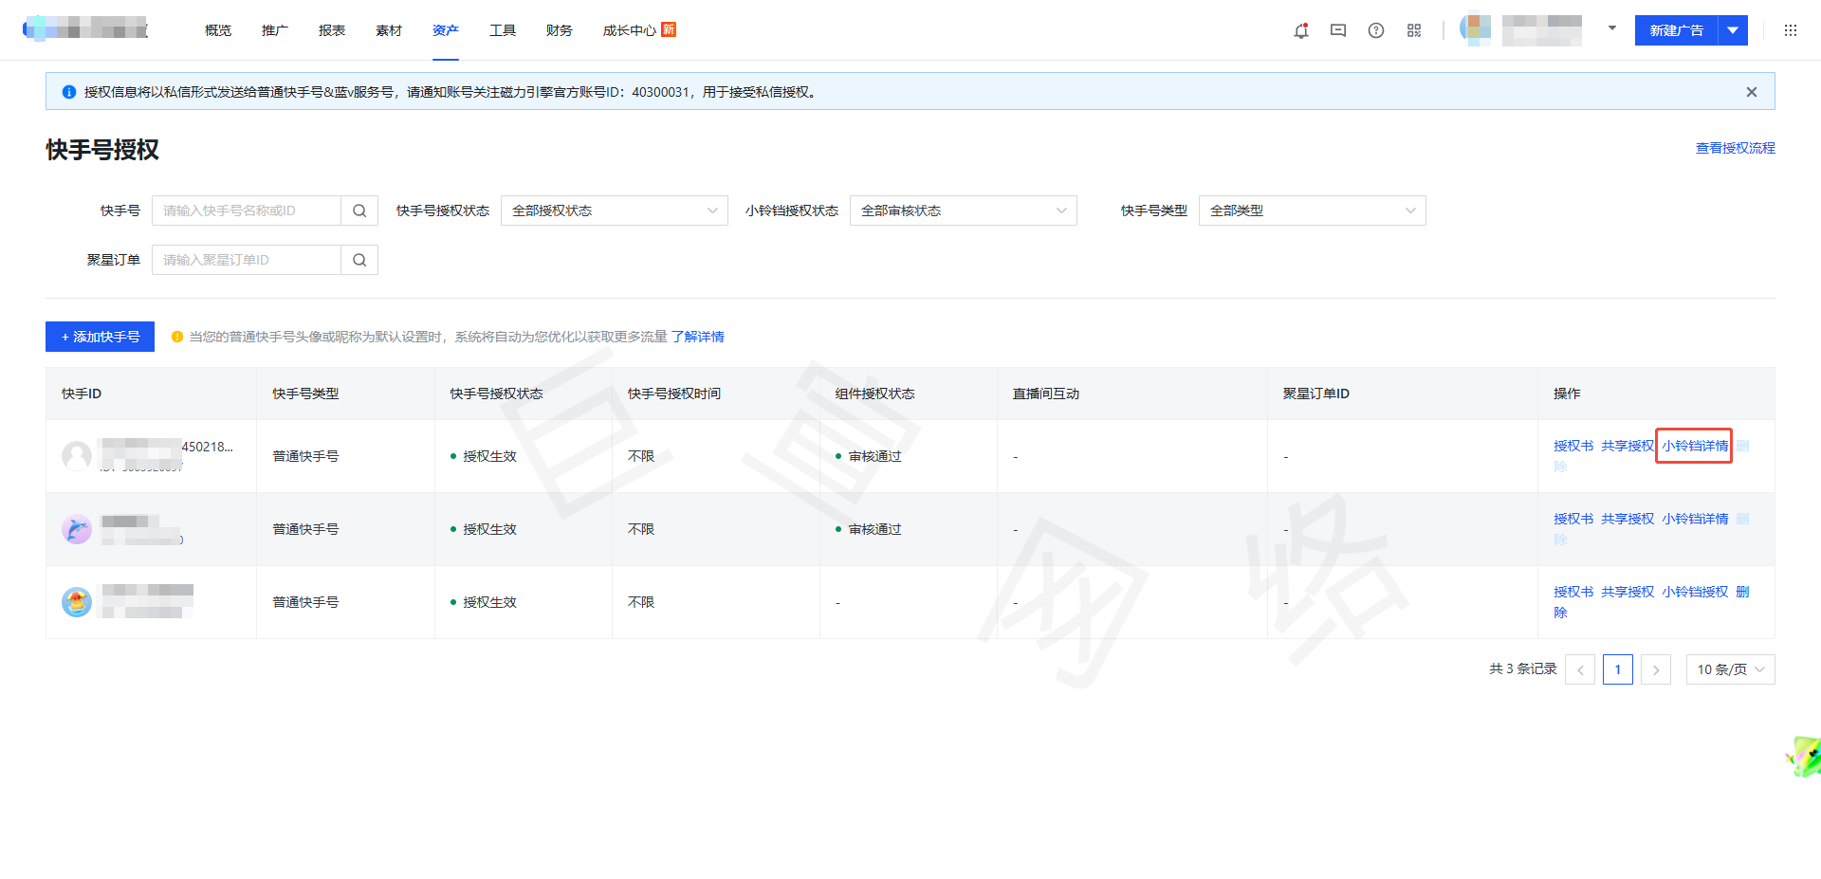Viewport: 1821px width, 879px height.
Task: Open the 成长中心 menu item
Action: [x=628, y=30]
